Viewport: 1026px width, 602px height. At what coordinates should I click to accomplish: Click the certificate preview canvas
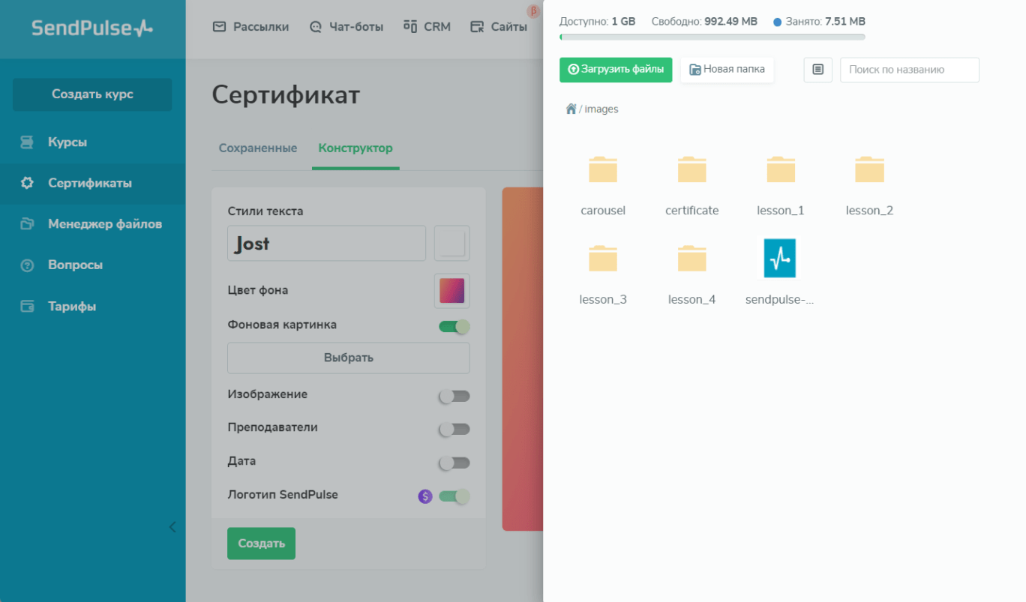point(523,359)
